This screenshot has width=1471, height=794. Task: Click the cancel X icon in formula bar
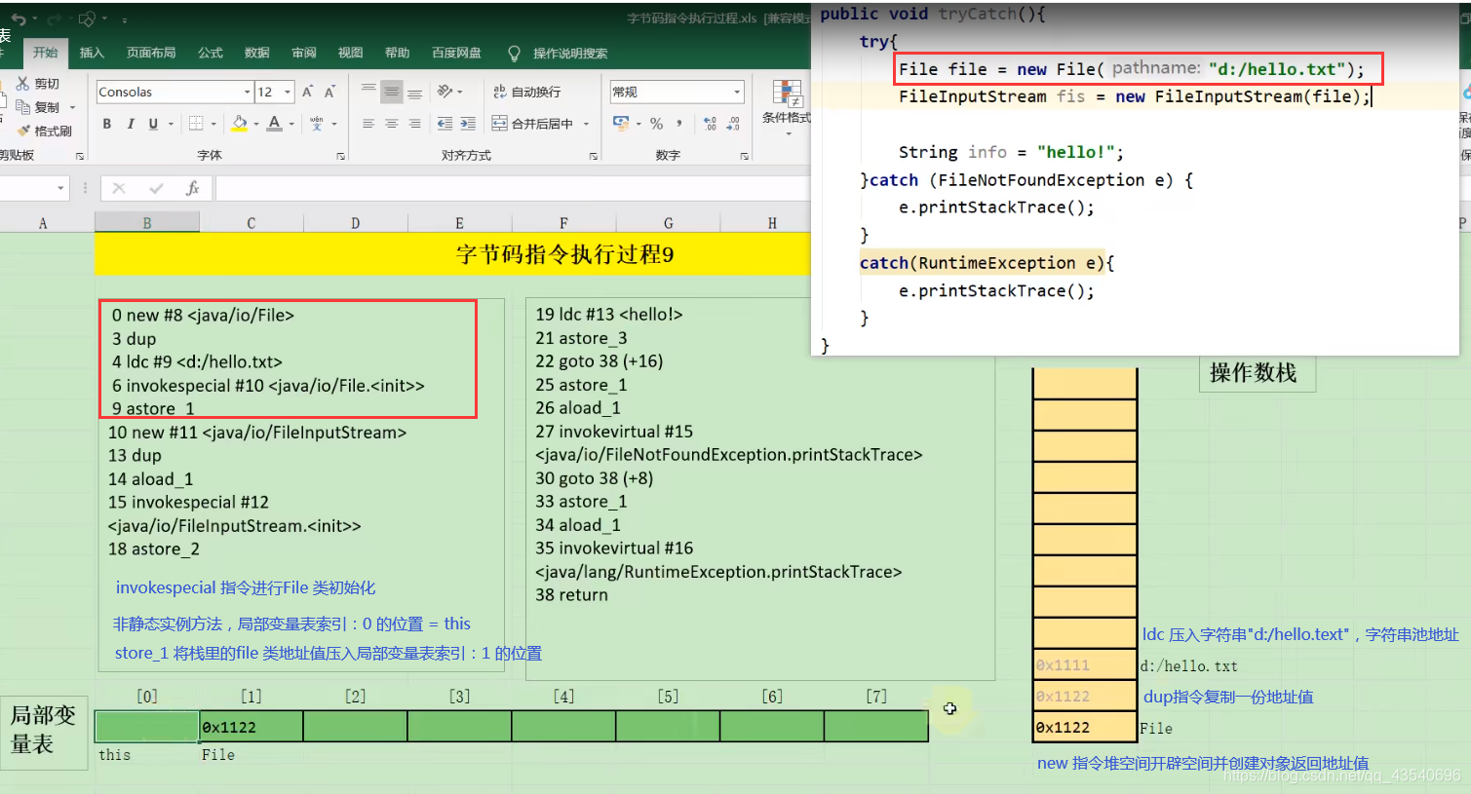119,188
